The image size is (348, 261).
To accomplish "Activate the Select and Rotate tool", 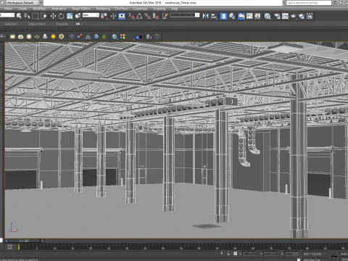I will 61,16.
